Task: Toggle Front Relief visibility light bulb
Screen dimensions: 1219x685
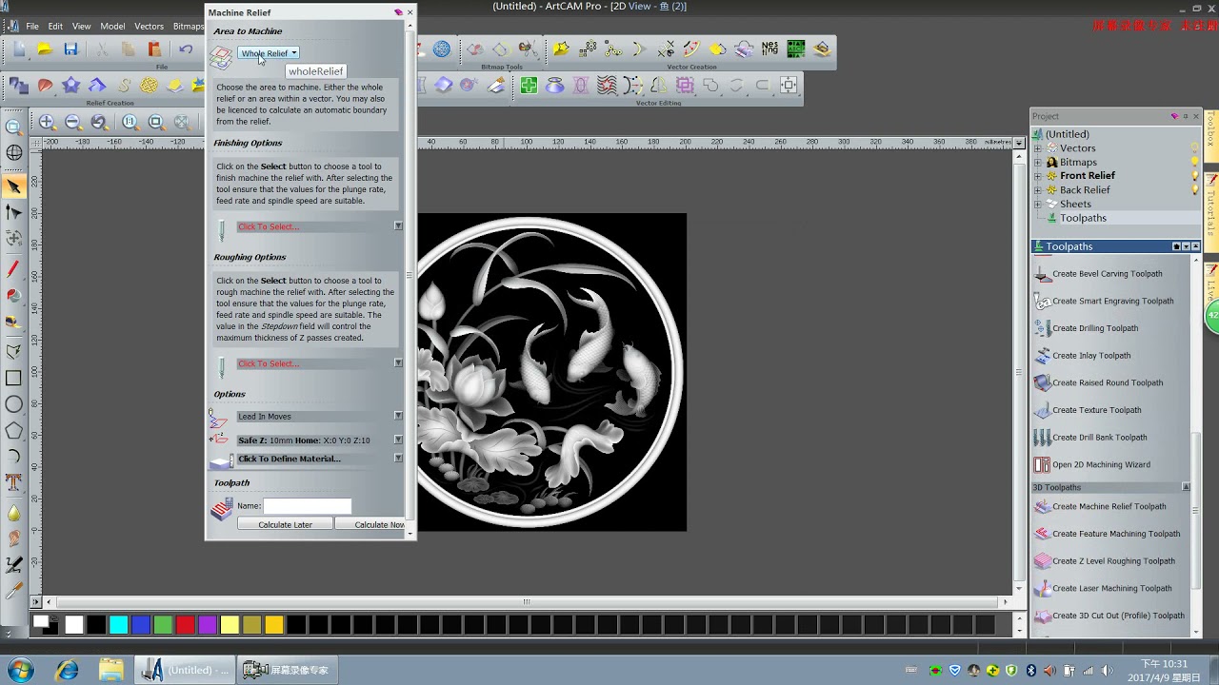Action: click(x=1195, y=176)
